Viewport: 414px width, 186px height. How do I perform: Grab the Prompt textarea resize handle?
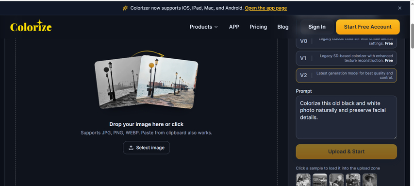click(395, 137)
